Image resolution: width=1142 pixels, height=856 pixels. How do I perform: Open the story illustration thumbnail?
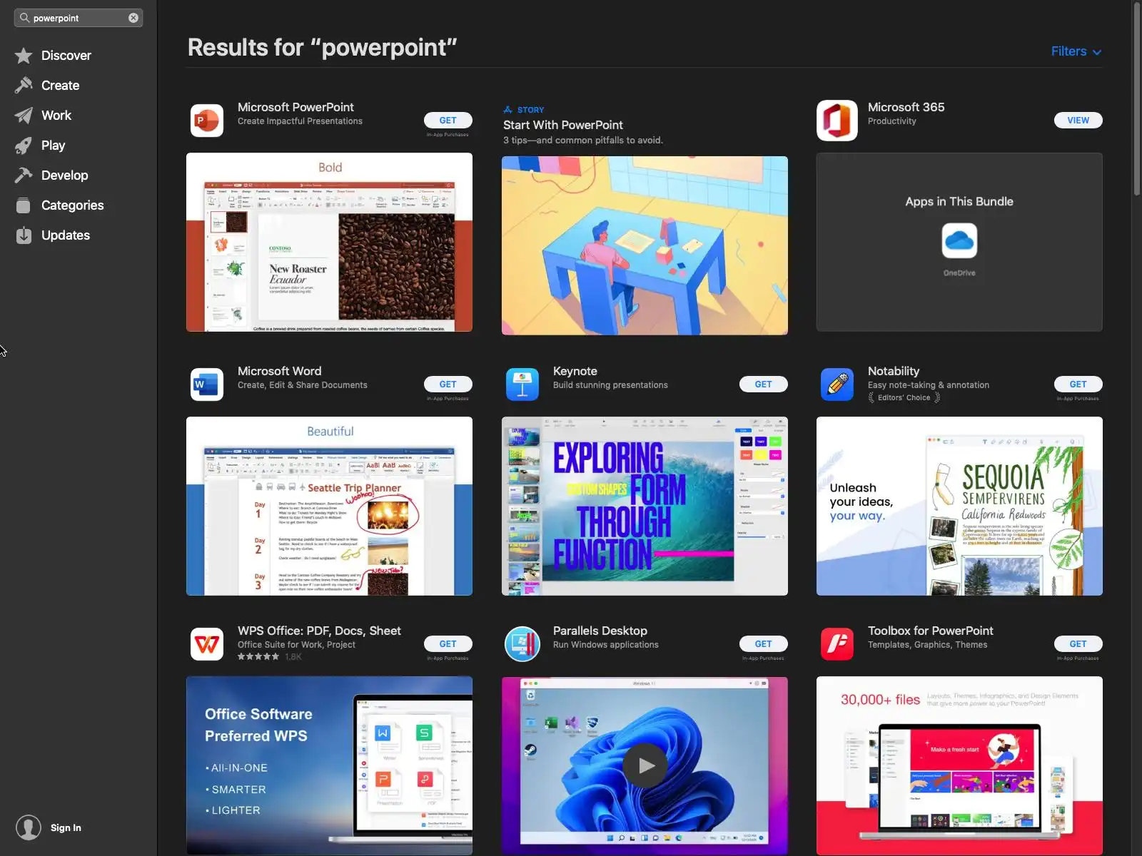pos(645,245)
